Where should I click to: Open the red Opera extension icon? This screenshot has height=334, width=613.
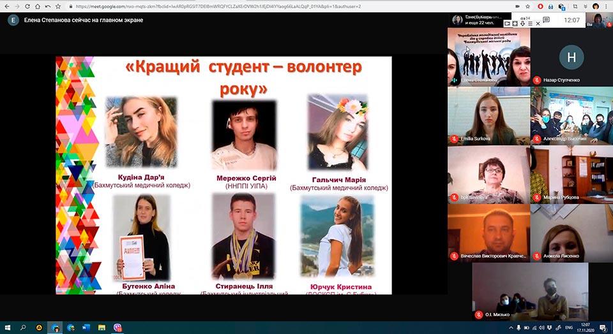(x=540, y=6)
